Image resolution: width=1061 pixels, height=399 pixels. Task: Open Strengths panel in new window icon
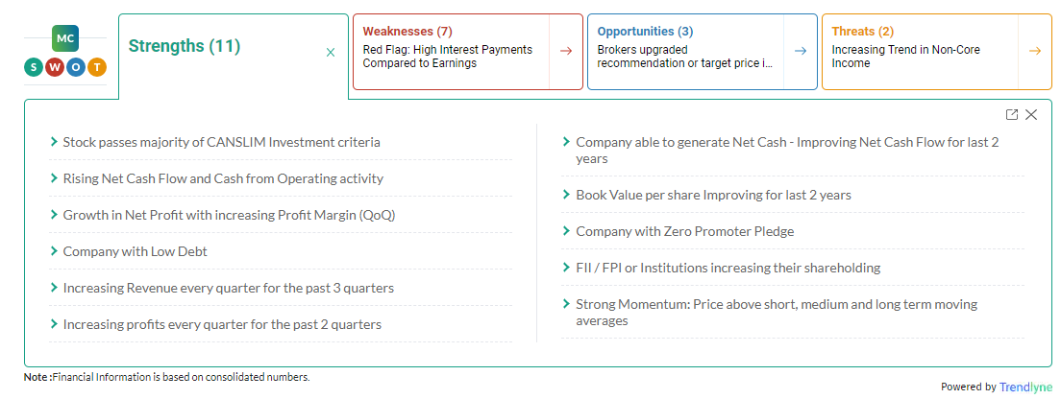pos(1012,115)
